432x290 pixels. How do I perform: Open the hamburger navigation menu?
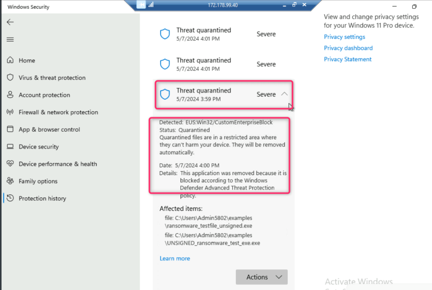[x=10, y=40]
